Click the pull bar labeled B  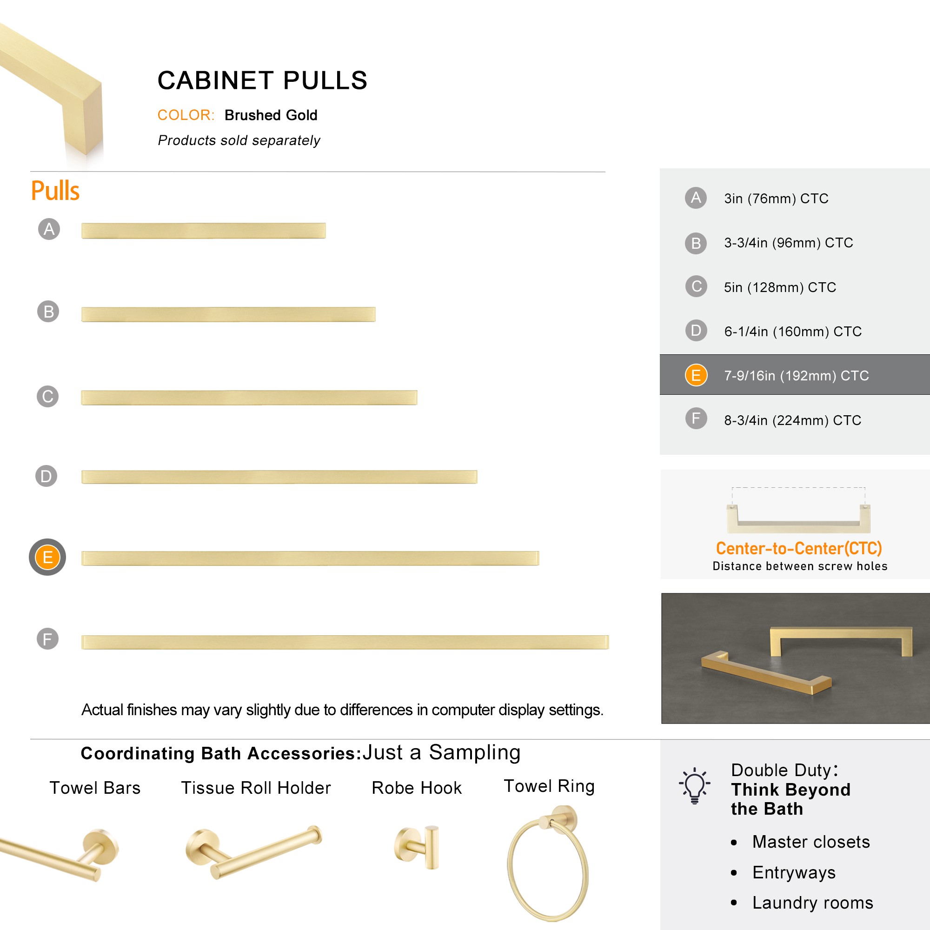click(x=228, y=314)
